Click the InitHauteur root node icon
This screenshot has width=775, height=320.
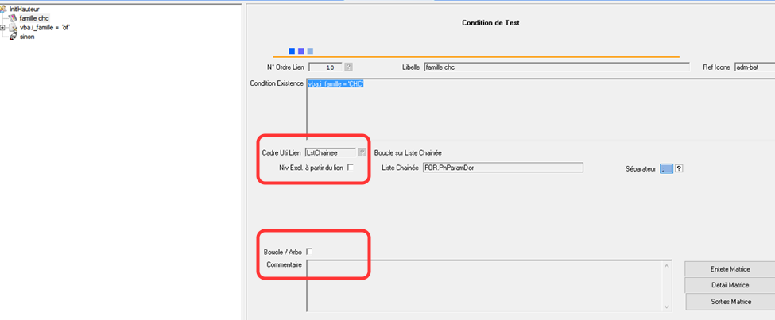click(4, 9)
